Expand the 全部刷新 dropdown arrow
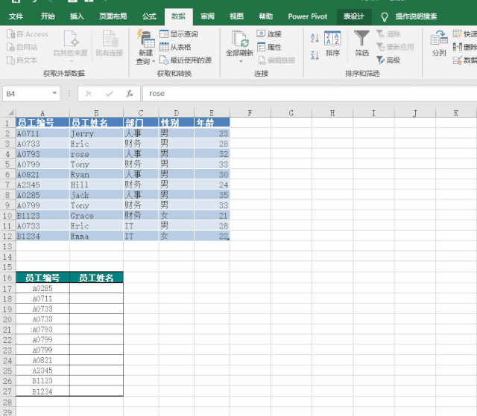The width and height of the screenshot is (477, 416). coord(241,61)
